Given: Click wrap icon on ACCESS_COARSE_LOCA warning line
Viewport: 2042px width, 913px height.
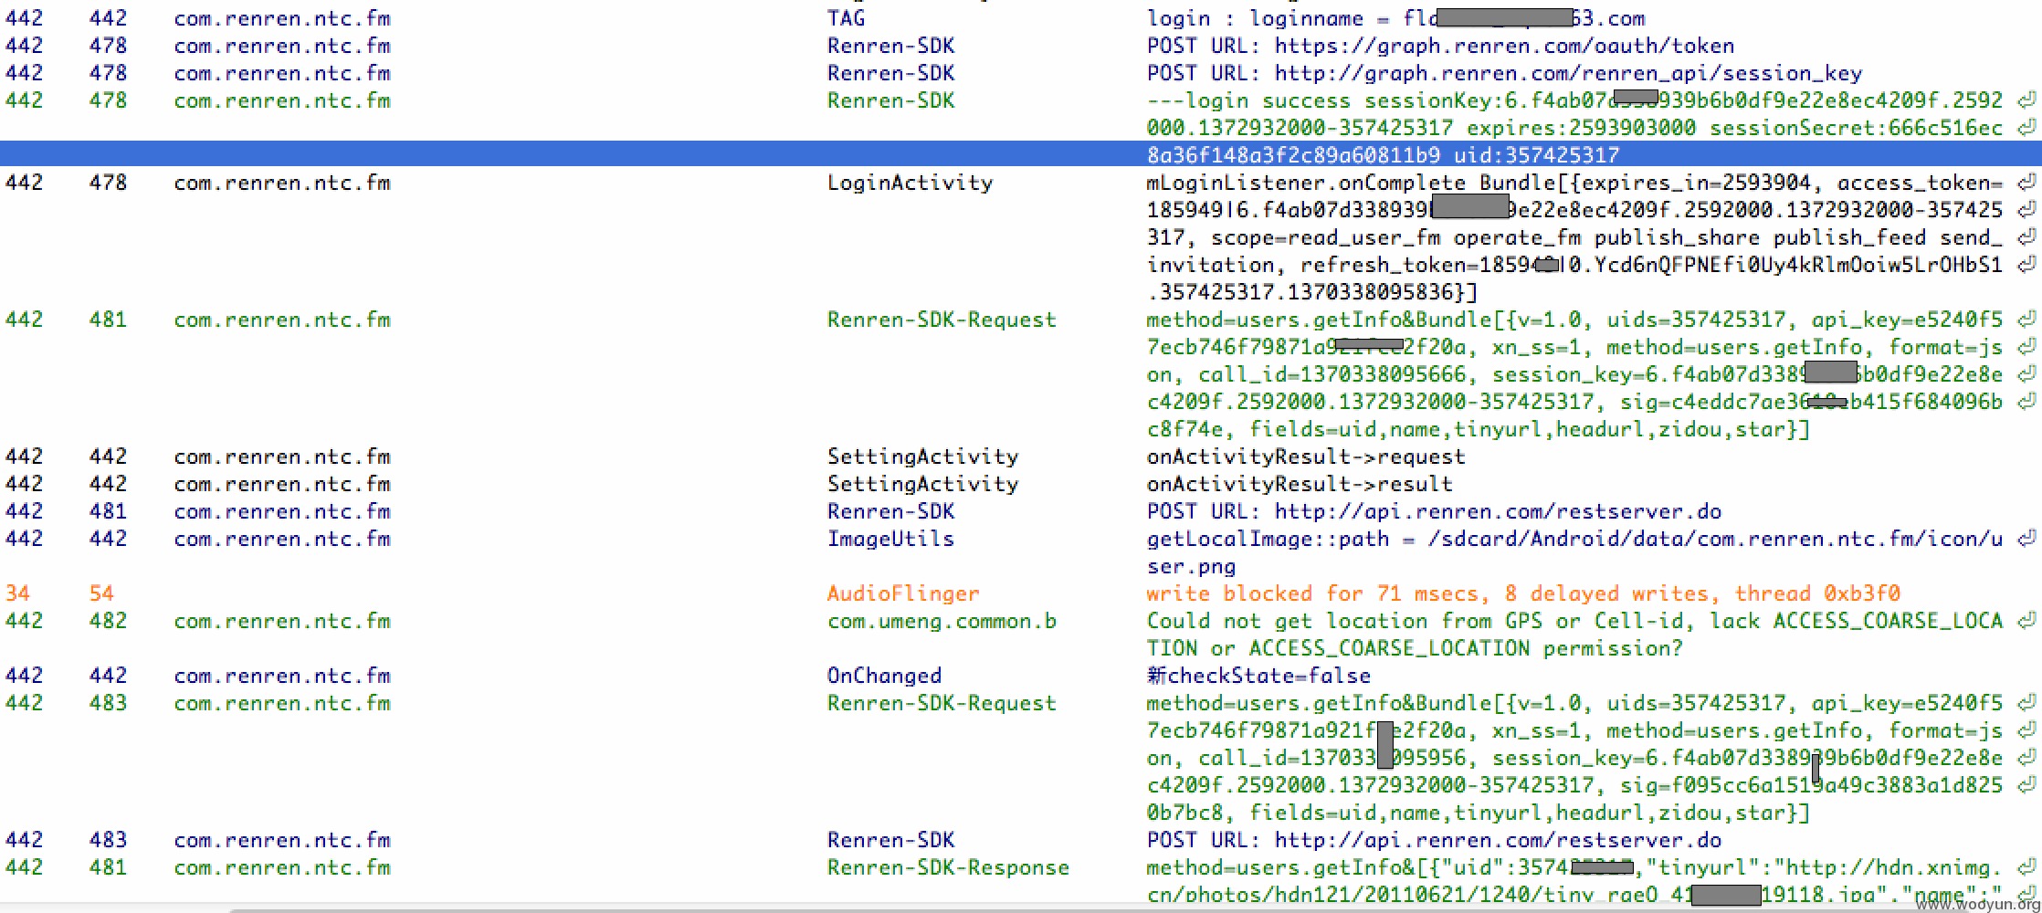Looking at the screenshot, I should pyautogui.click(x=2026, y=621).
